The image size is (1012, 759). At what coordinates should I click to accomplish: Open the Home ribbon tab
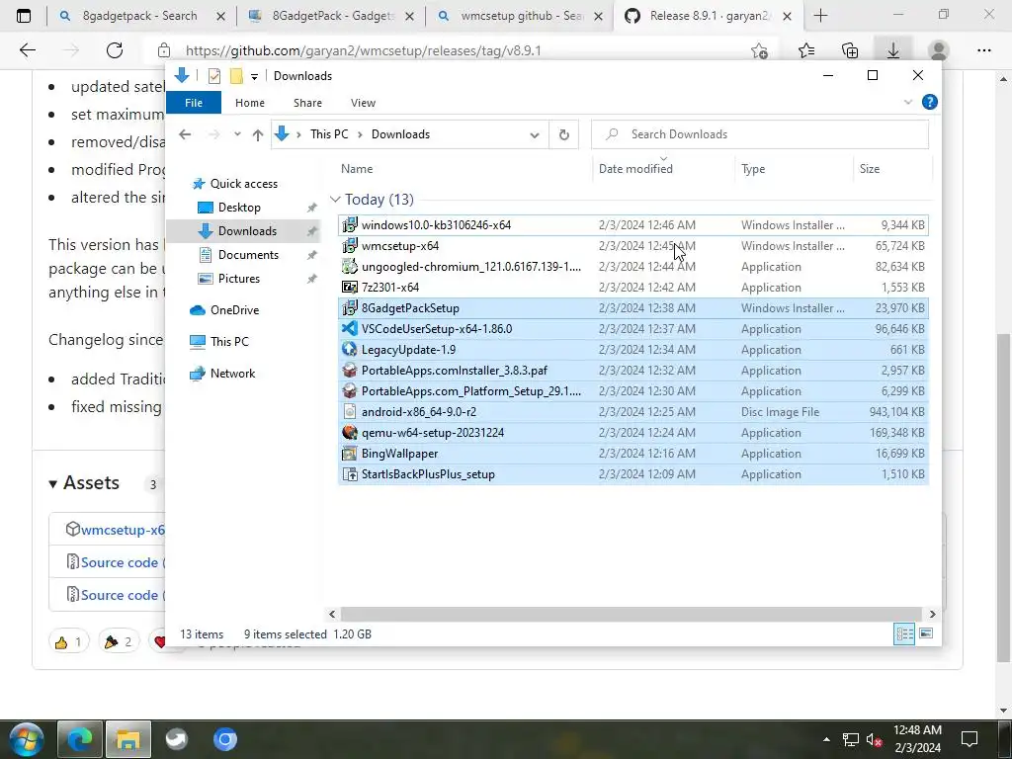pos(250,103)
